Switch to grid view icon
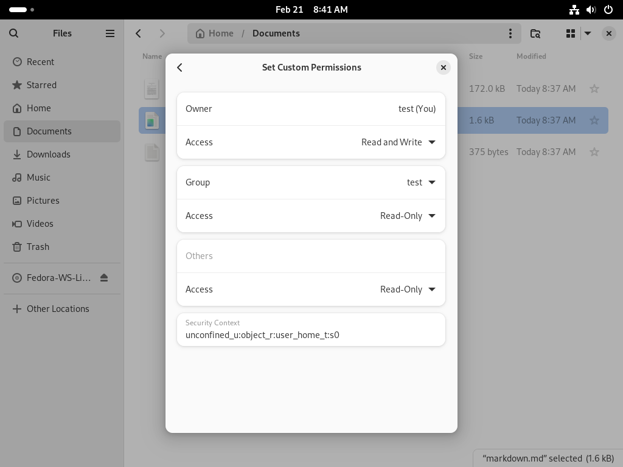Viewport: 623px width, 467px height. click(x=571, y=33)
